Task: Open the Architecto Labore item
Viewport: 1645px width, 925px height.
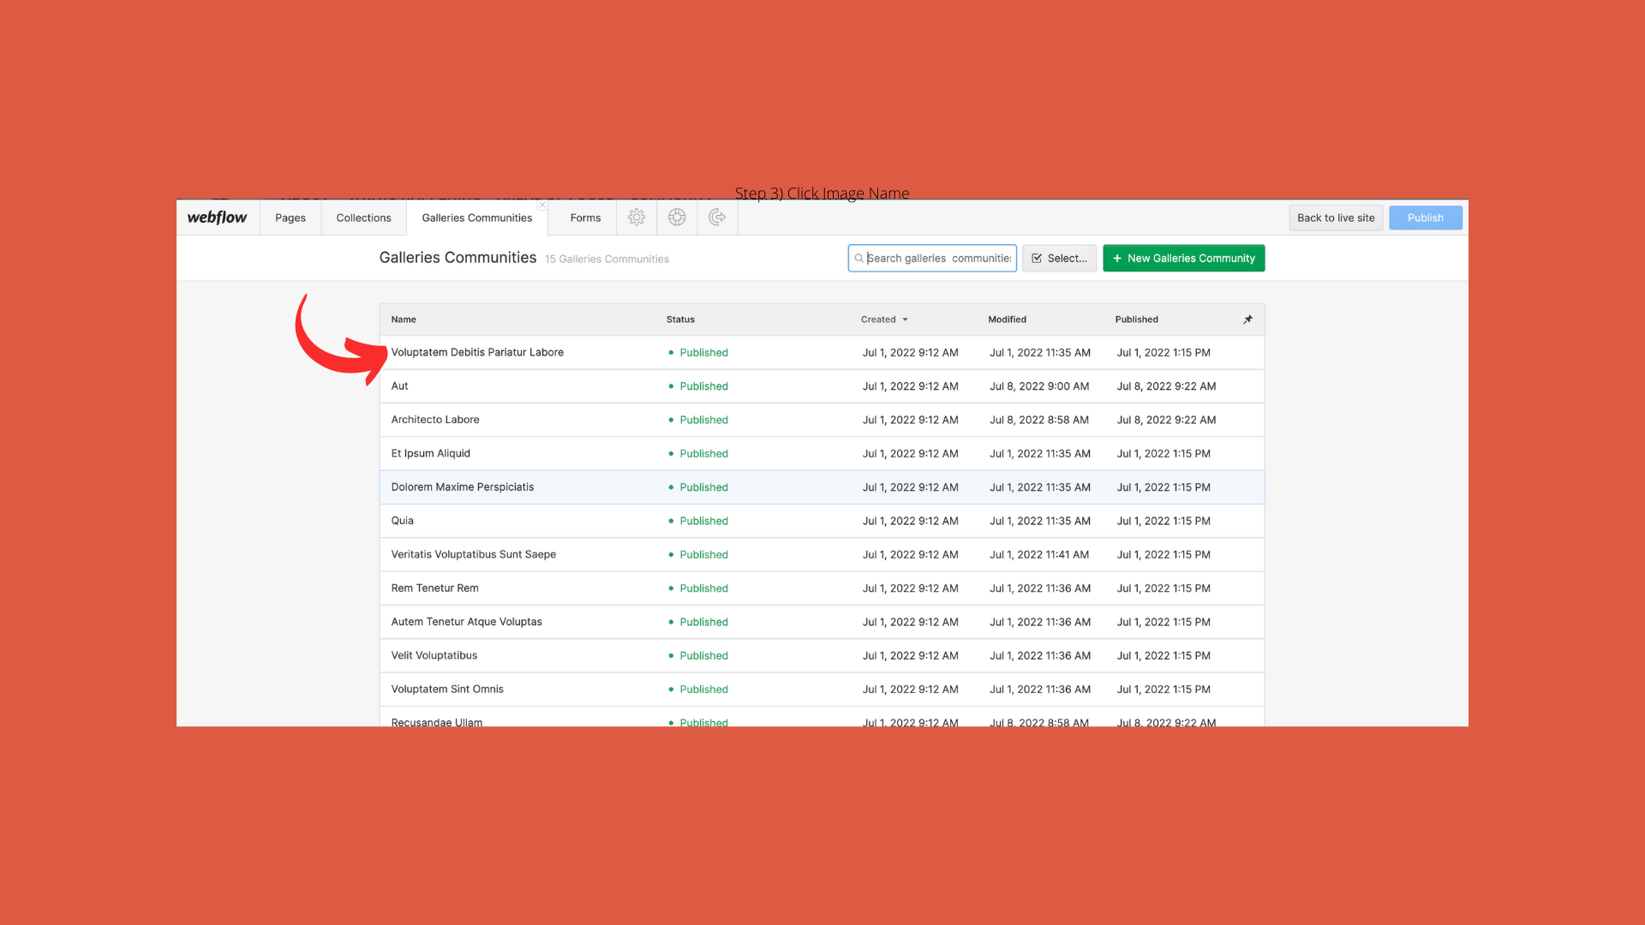Action: (435, 420)
